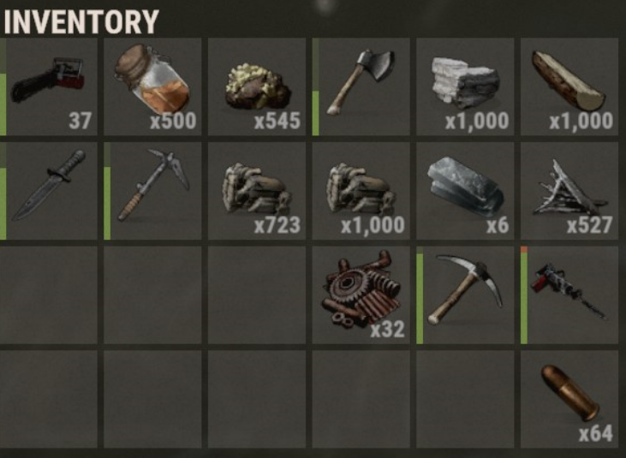This screenshot has width=626, height=458.
Task: Pick the metal ore stack x1,000
Action: (361, 191)
